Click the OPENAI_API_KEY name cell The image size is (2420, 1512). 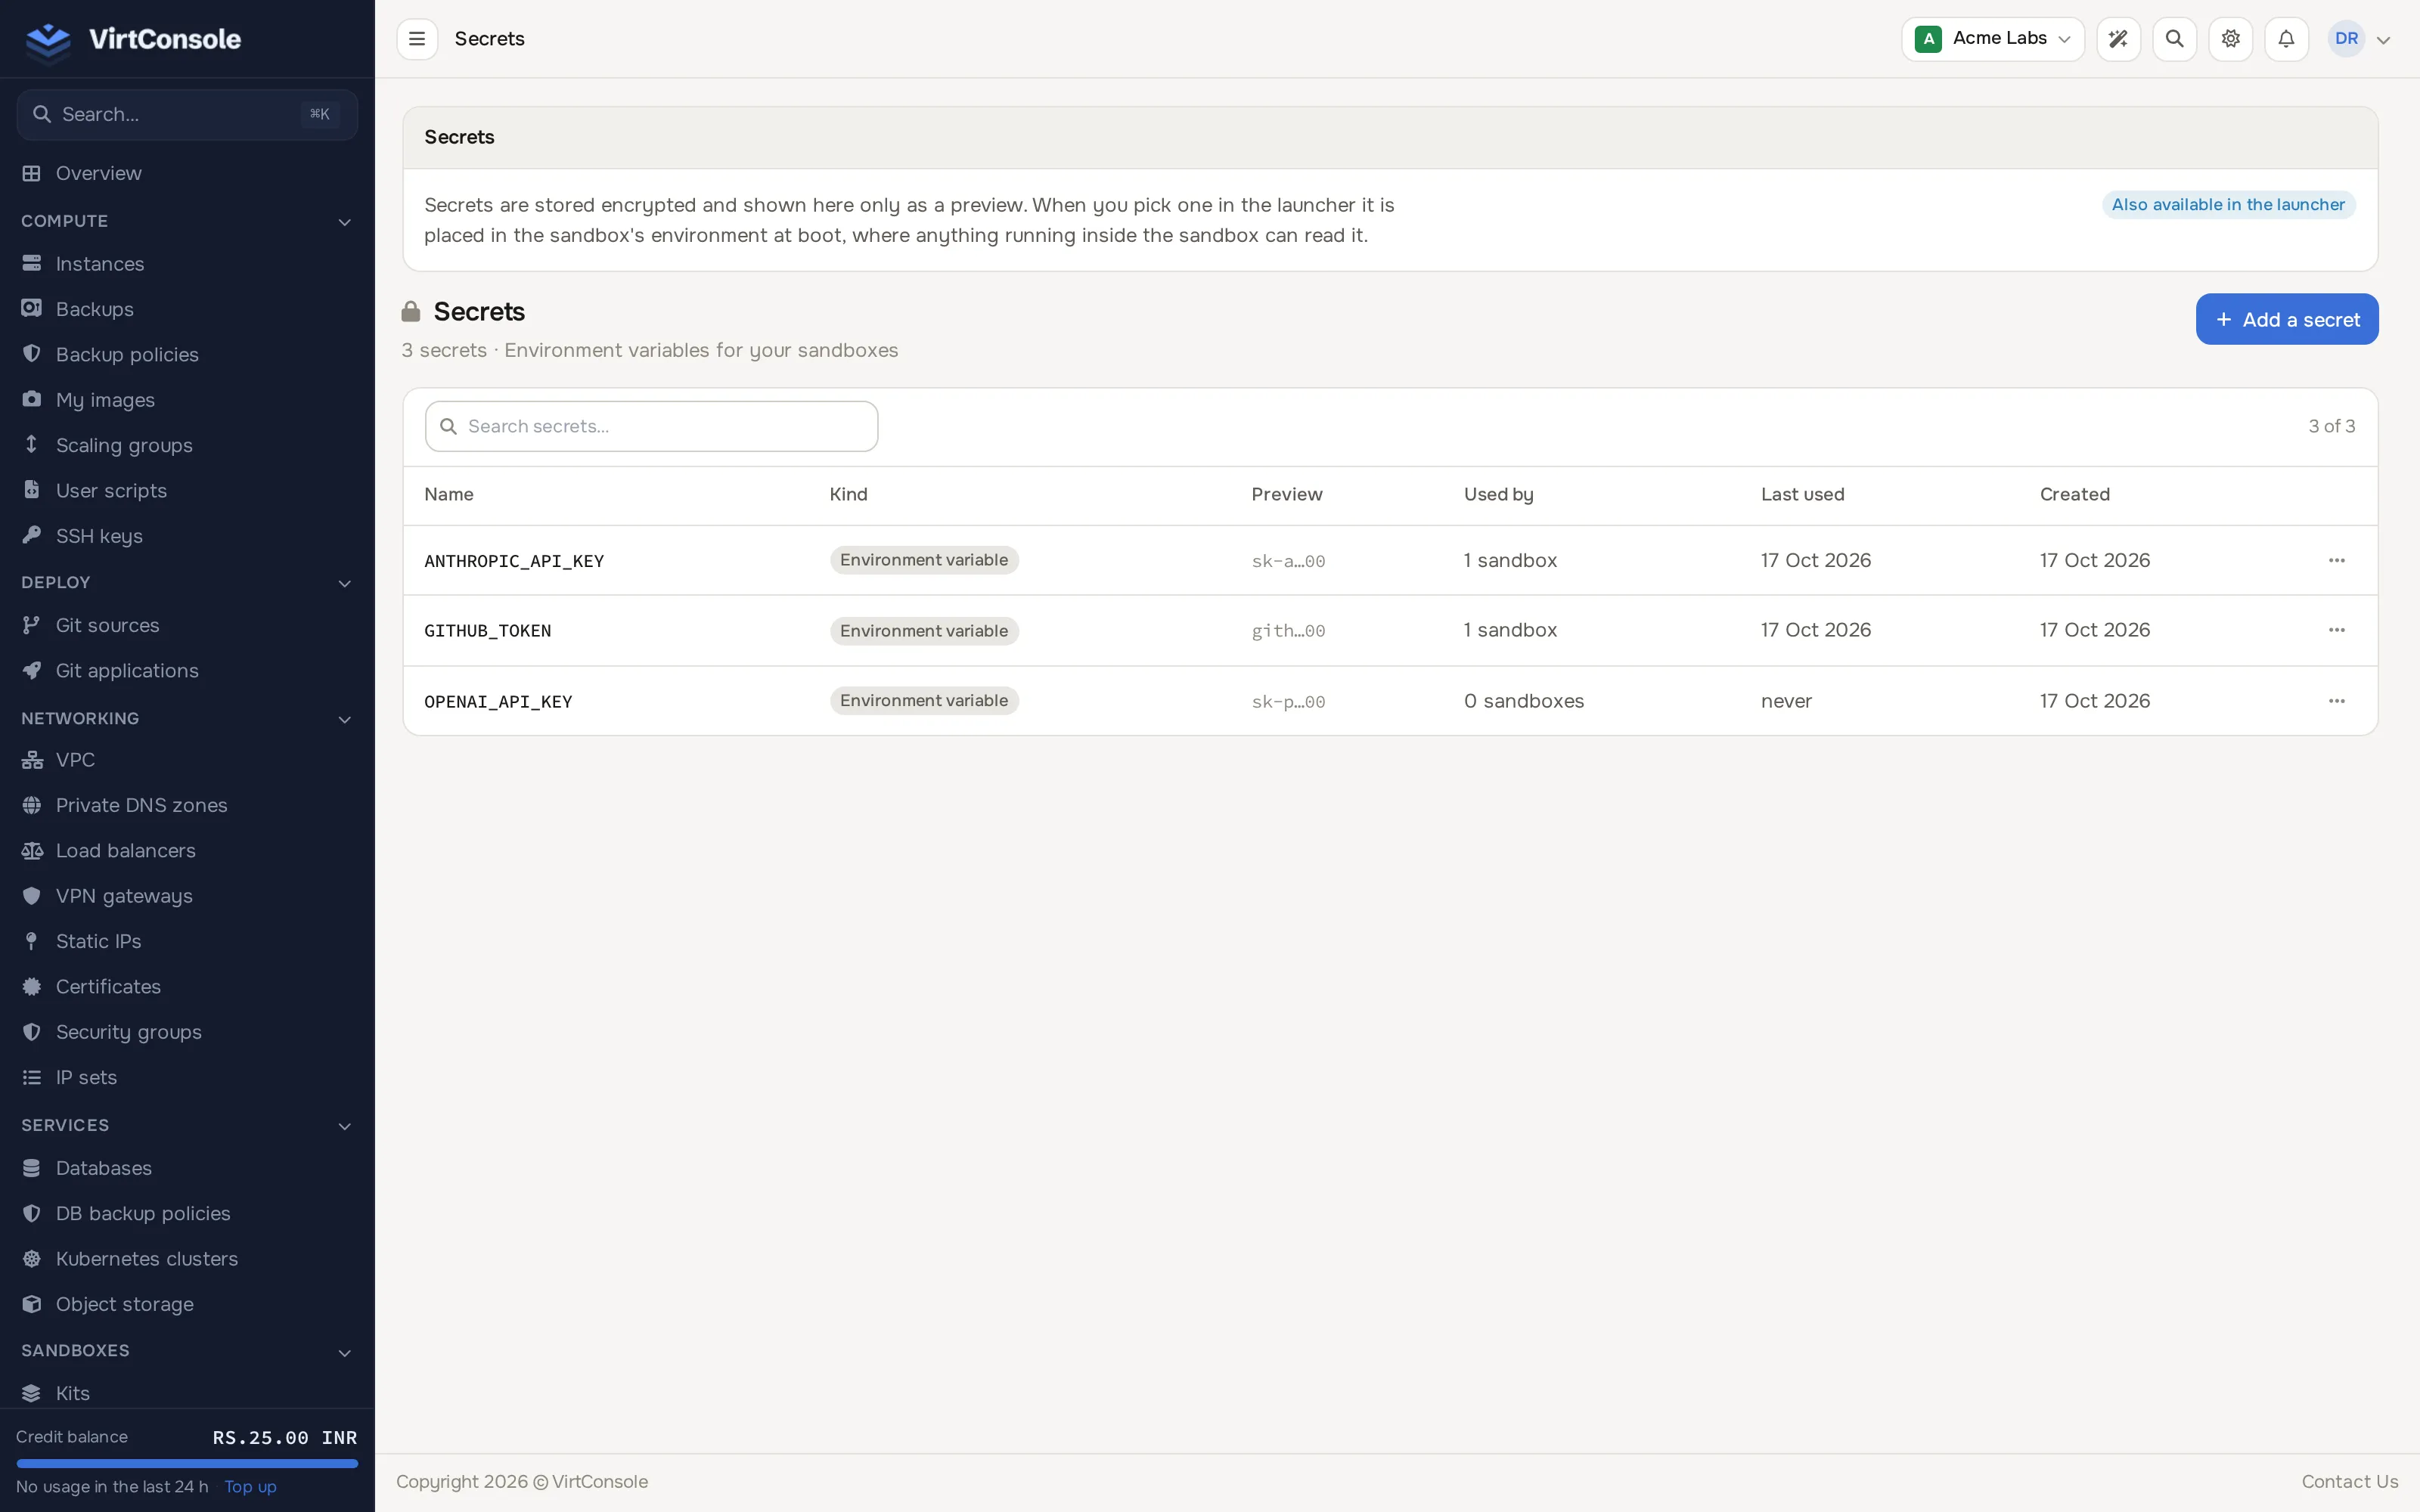498,702
